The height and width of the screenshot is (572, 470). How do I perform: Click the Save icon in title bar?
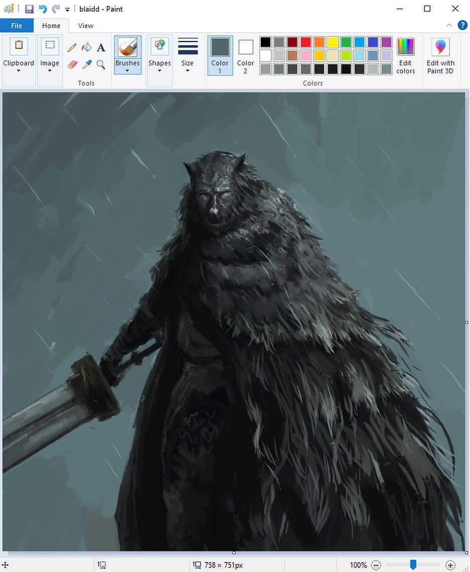click(x=29, y=9)
